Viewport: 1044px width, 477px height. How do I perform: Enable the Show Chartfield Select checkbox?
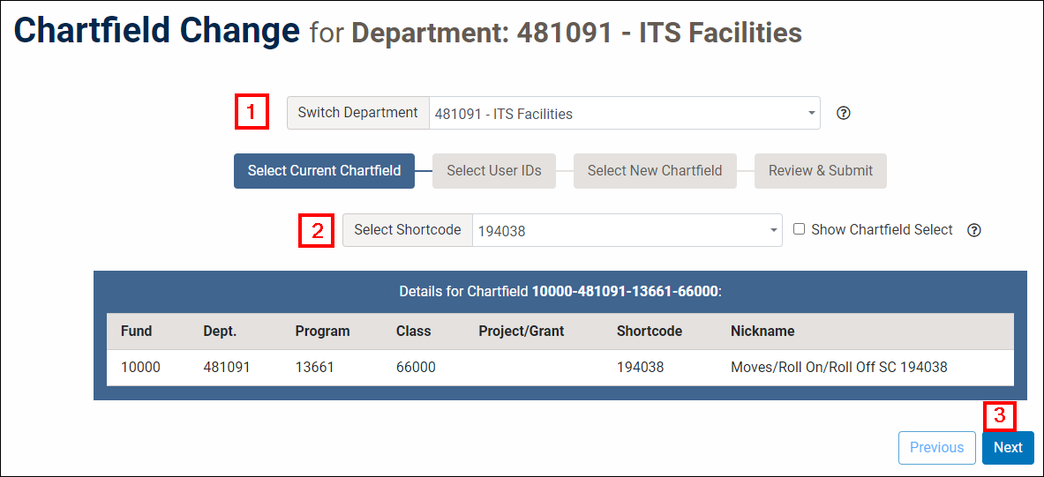(x=799, y=229)
